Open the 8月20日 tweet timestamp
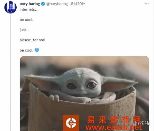154x131 pixels. click(x=78, y=4)
